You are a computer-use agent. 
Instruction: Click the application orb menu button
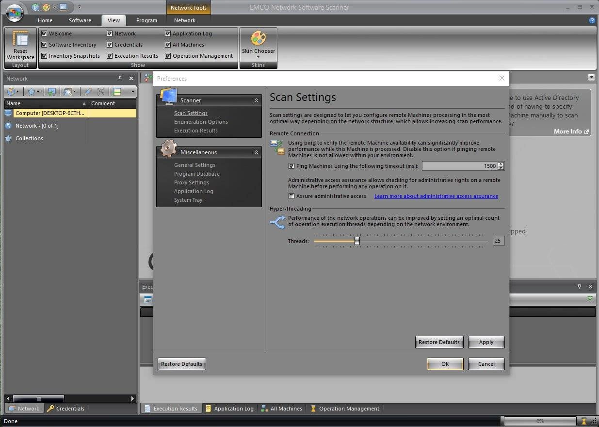[x=15, y=13]
